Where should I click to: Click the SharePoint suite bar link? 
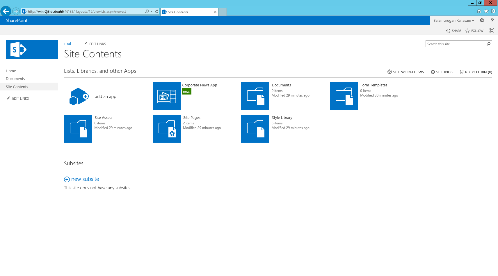(x=17, y=21)
